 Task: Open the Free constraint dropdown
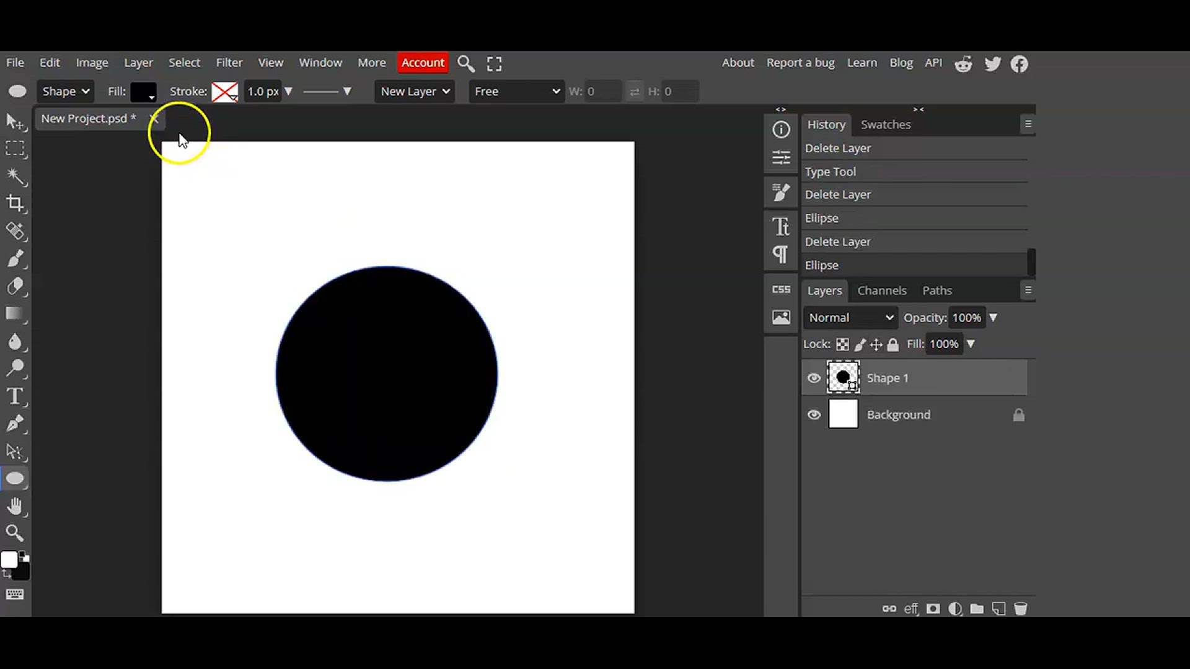coord(516,92)
